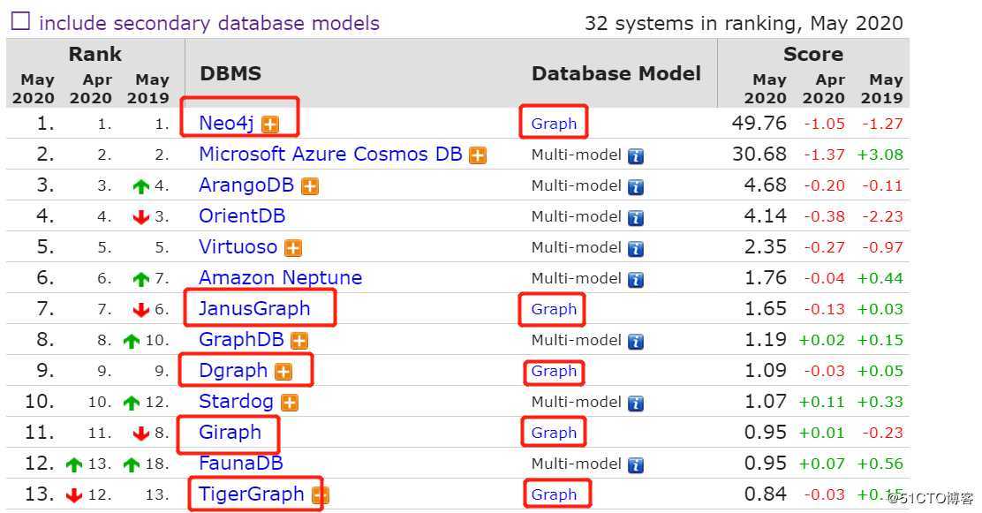This screenshot has width=982, height=513.
Task: Enable include secondary database models checkbox
Action: point(20,21)
